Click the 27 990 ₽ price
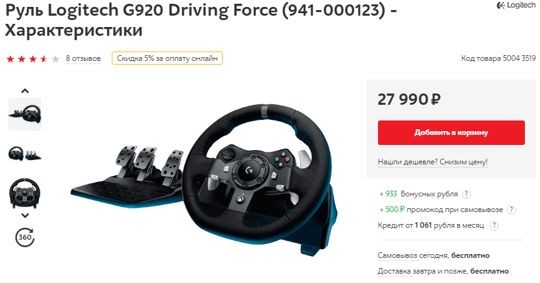Viewport: 540px width, 283px height. click(x=409, y=100)
